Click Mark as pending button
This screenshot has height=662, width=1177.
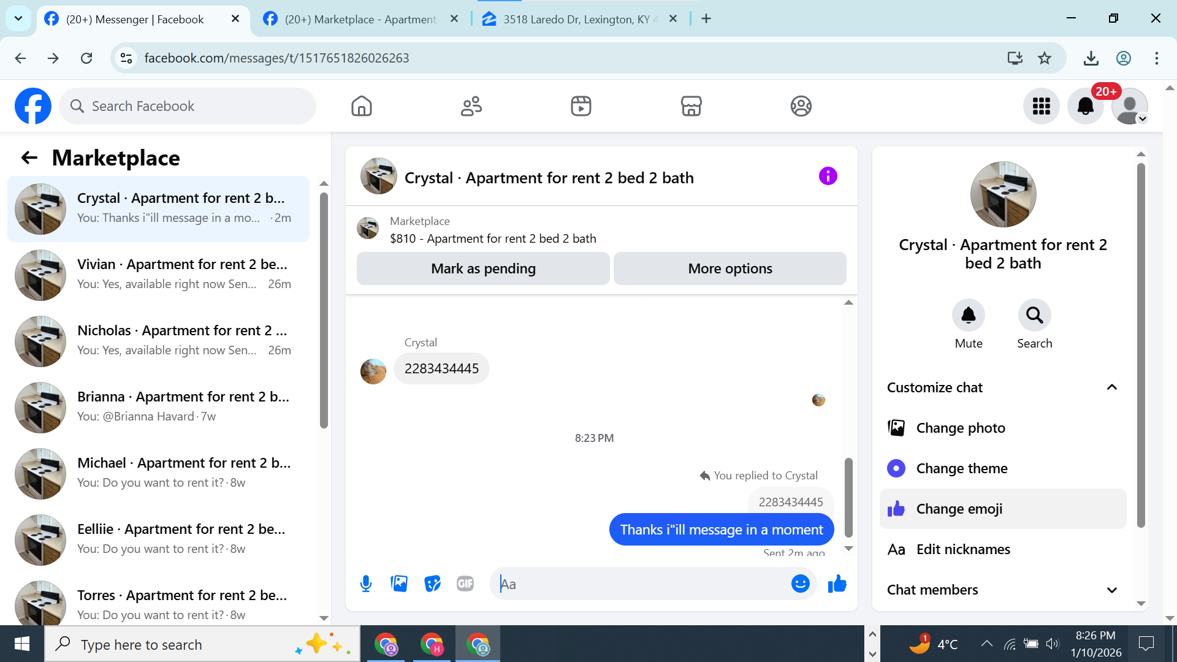pyautogui.click(x=483, y=268)
